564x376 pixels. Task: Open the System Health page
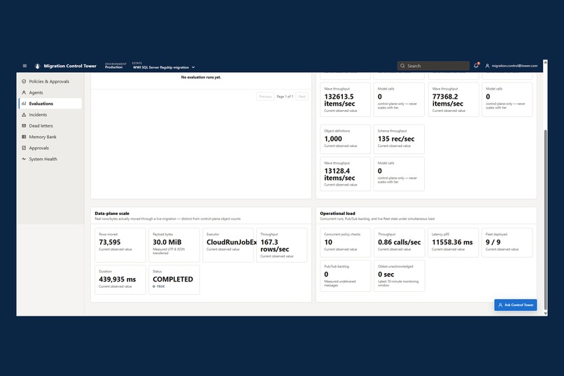coord(50,159)
